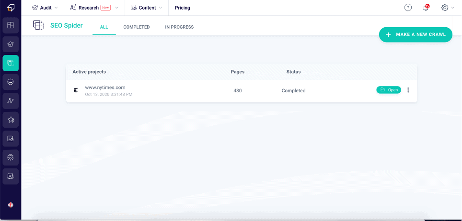The height and width of the screenshot is (221, 462).
Task: Click the nytimes favicon in project row
Action: click(76, 90)
